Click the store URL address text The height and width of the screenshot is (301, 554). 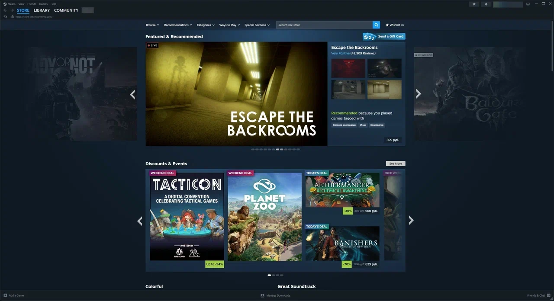(x=34, y=17)
